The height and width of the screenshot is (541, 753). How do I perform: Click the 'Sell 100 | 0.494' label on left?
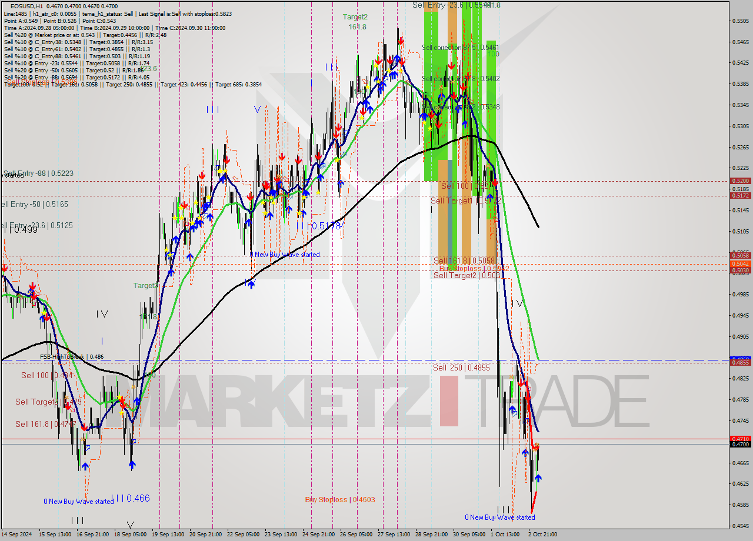(46, 375)
